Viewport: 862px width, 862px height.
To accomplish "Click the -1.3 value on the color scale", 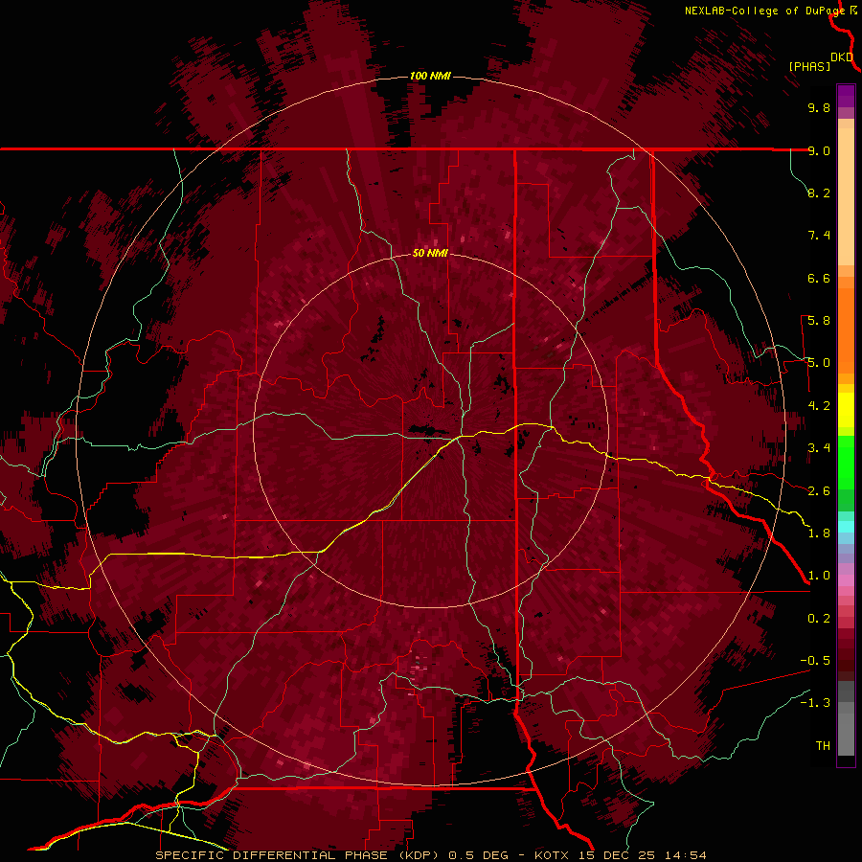I will point(815,703).
